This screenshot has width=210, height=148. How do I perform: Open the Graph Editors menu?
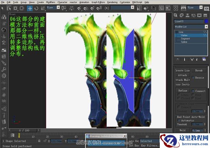coord(98,2)
